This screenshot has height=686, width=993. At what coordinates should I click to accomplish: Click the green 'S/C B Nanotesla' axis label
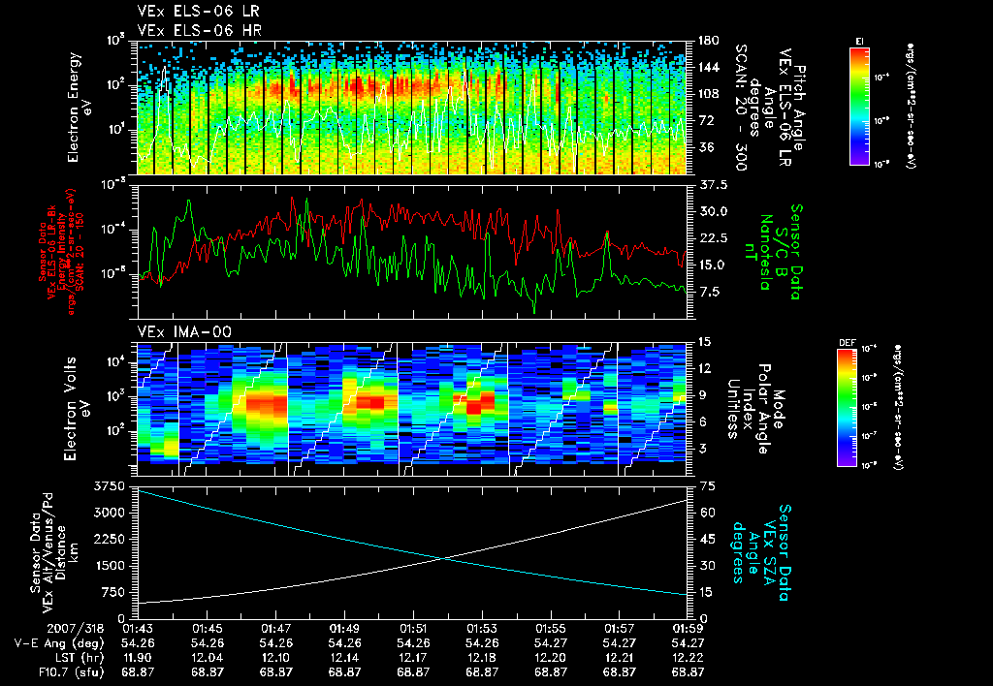(774, 252)
